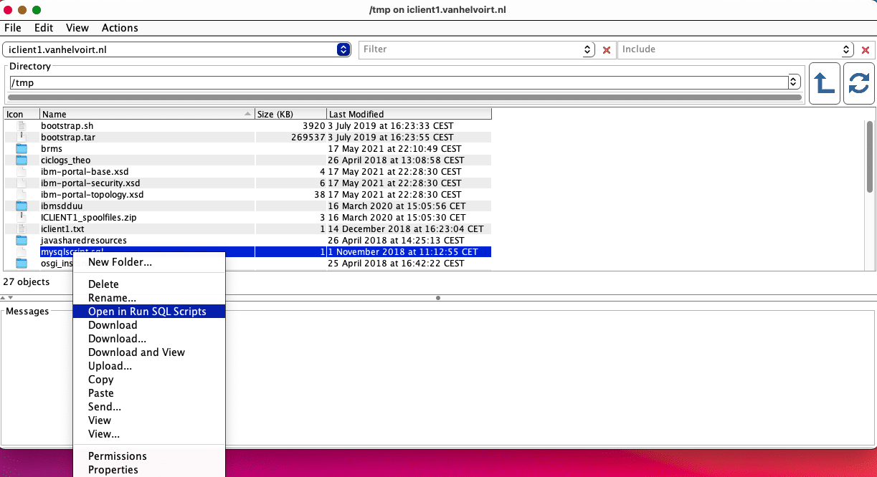Click the file list vertical scrollbar

(x=869, y=158)
